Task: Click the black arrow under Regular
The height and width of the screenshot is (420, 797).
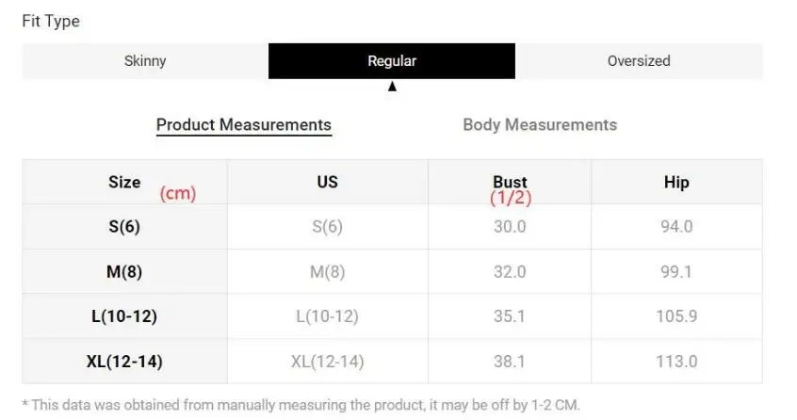Action: pyautogui.click(x=392, y=87)
